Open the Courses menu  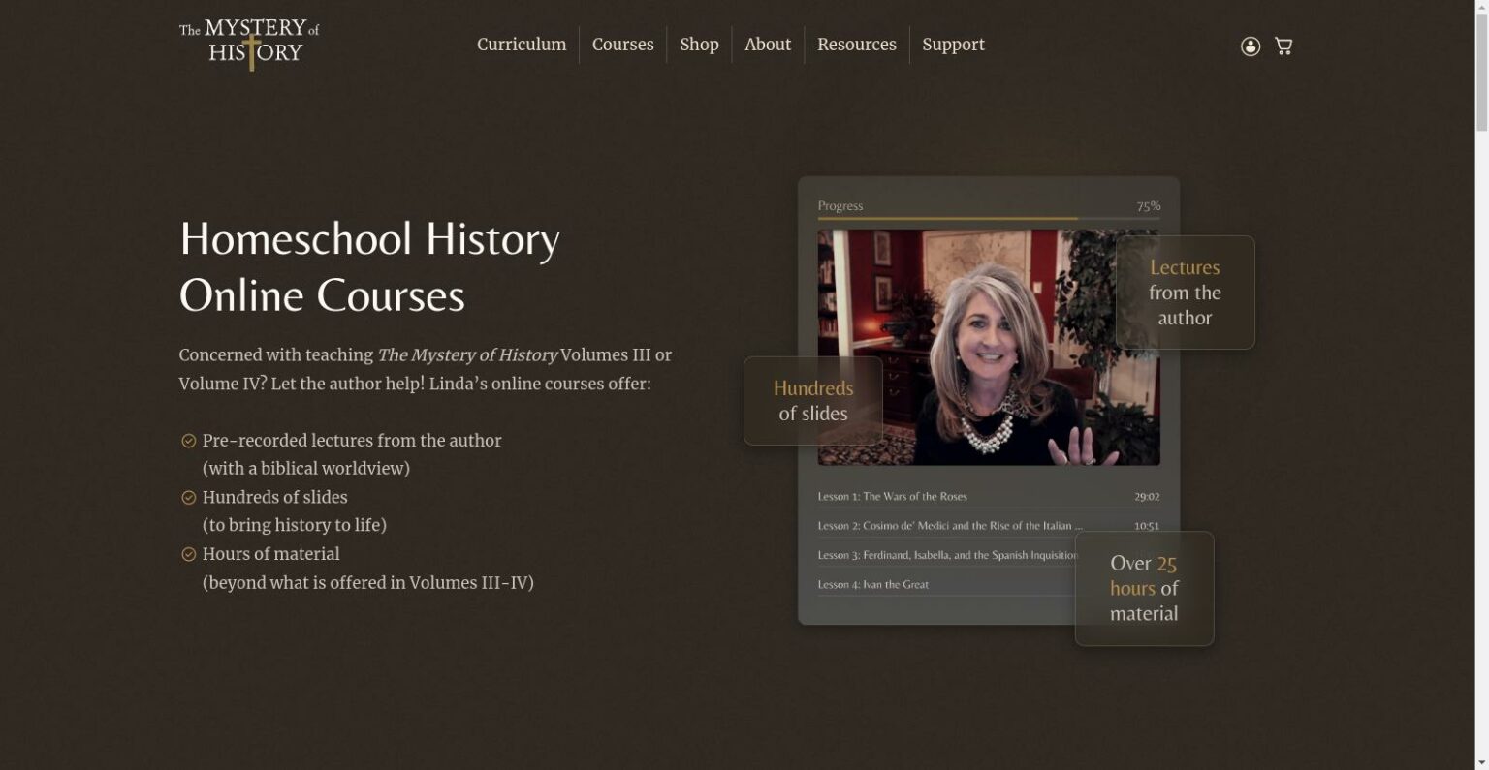pos(623,45)
